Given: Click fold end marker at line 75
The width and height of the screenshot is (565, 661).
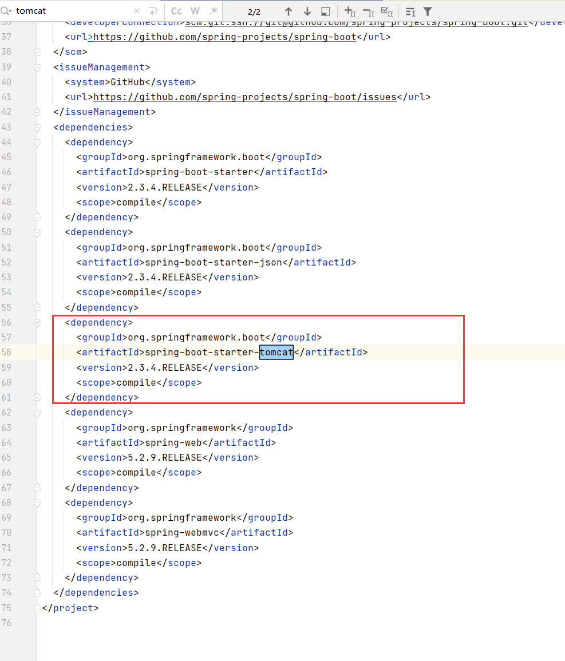Looking at the screenshot, I should (37, 608).
